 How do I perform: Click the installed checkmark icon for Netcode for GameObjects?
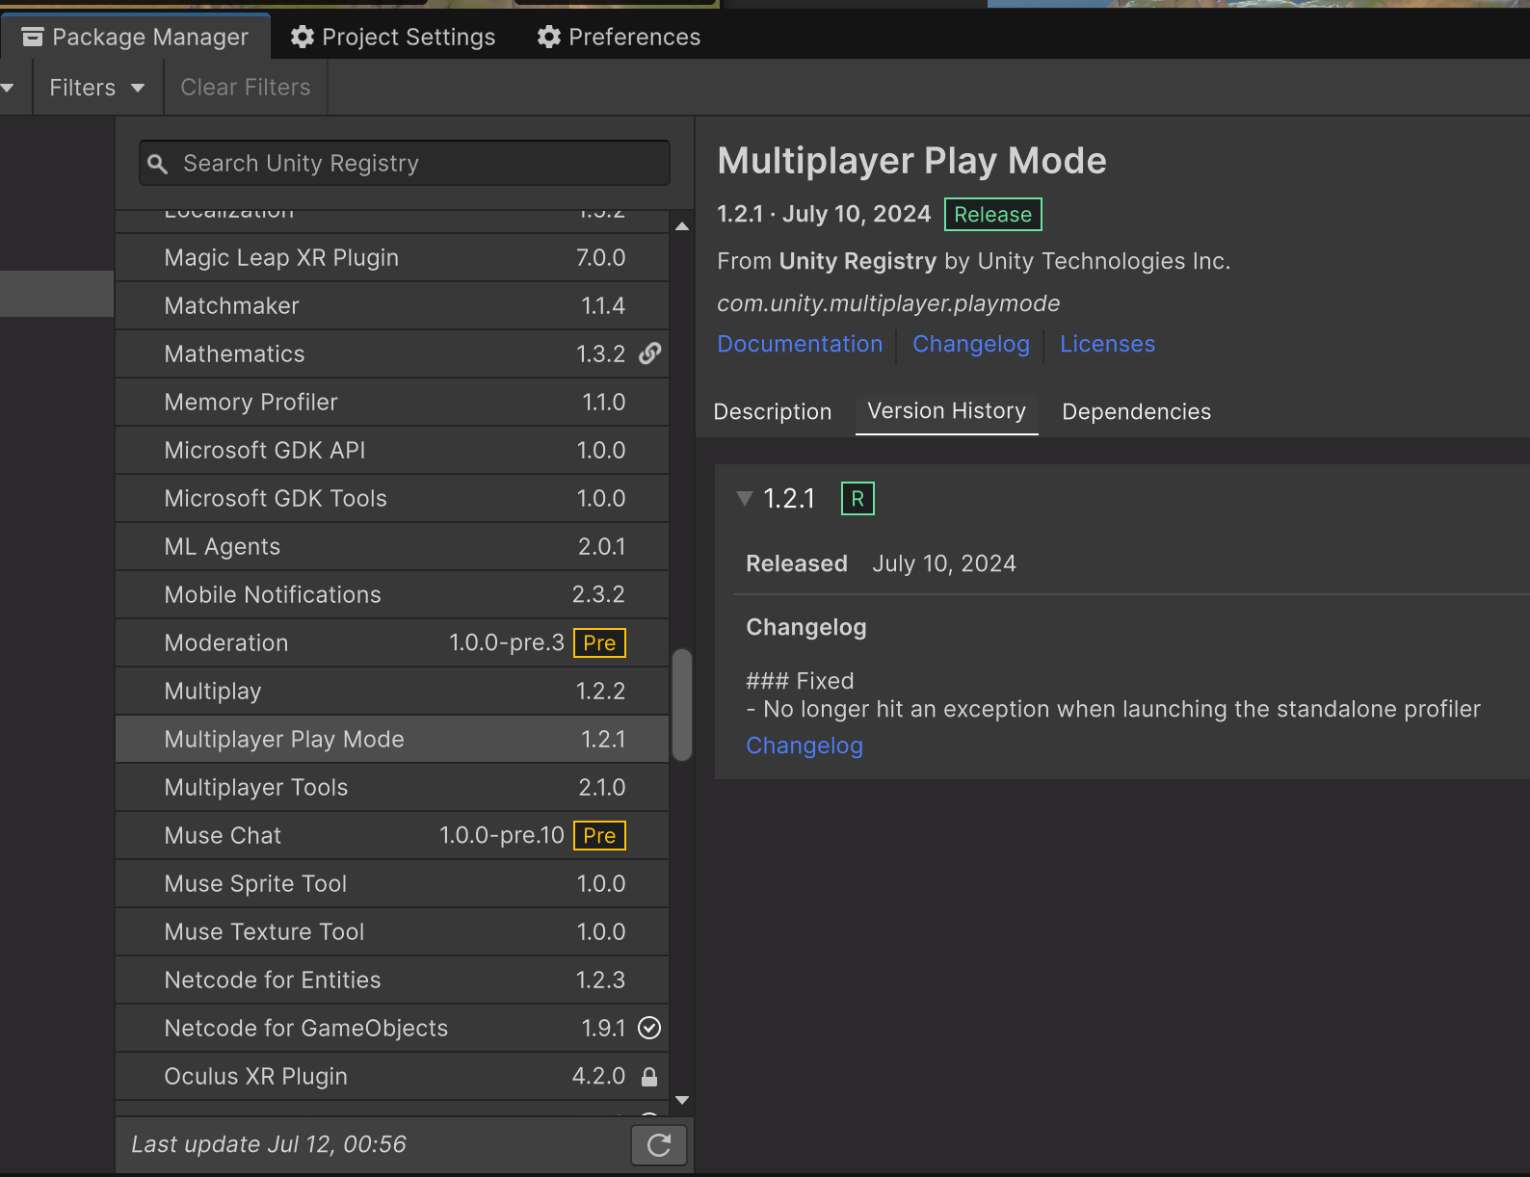pyautogui.click(x=650, y=1028)
